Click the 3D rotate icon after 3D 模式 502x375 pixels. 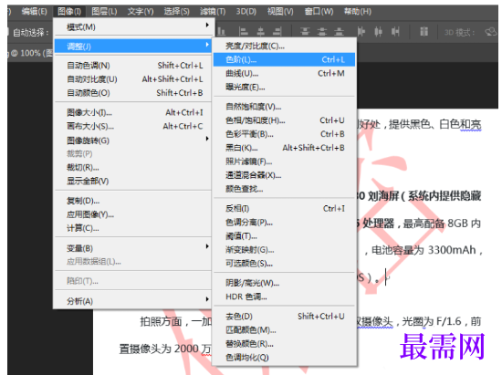pos(491,32)
